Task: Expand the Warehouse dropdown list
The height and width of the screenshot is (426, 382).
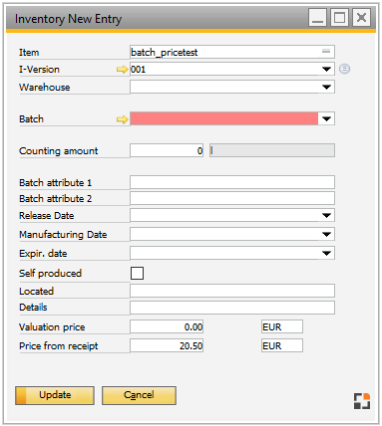Action: click(326, 88)
